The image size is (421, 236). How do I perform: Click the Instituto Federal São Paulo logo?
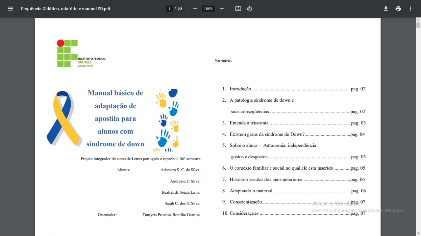(x=81, y=53)
